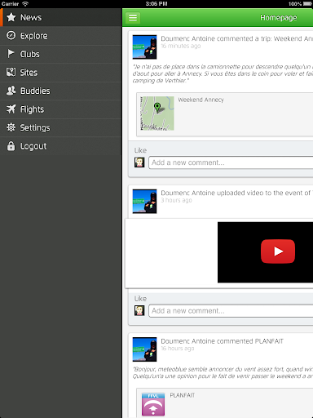Viewport: 313px width, 418px height.
Task: Like the uploaded video post
Action: tap(140, 299)
